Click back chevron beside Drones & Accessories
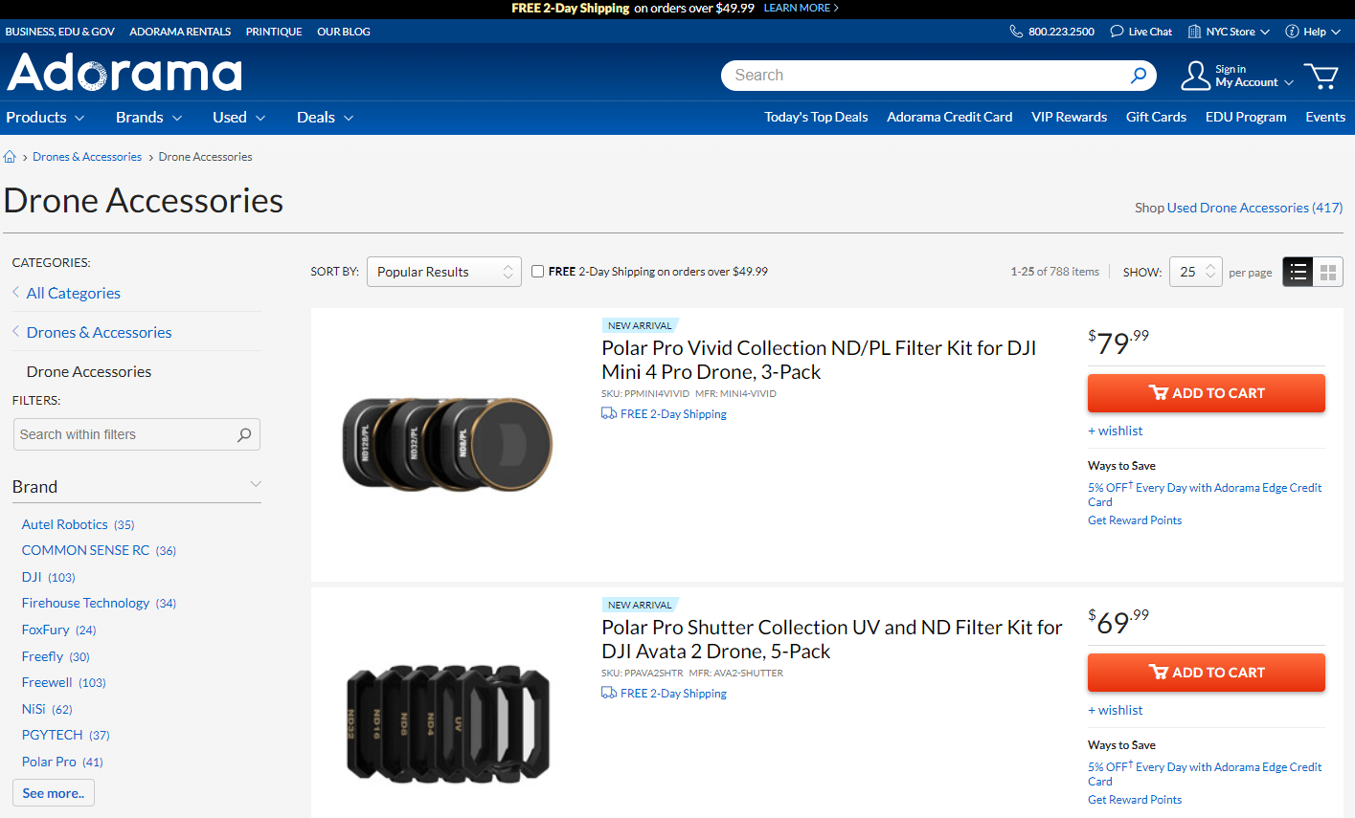The width and height of the screenshot is (1355, 818). point(15,331)
